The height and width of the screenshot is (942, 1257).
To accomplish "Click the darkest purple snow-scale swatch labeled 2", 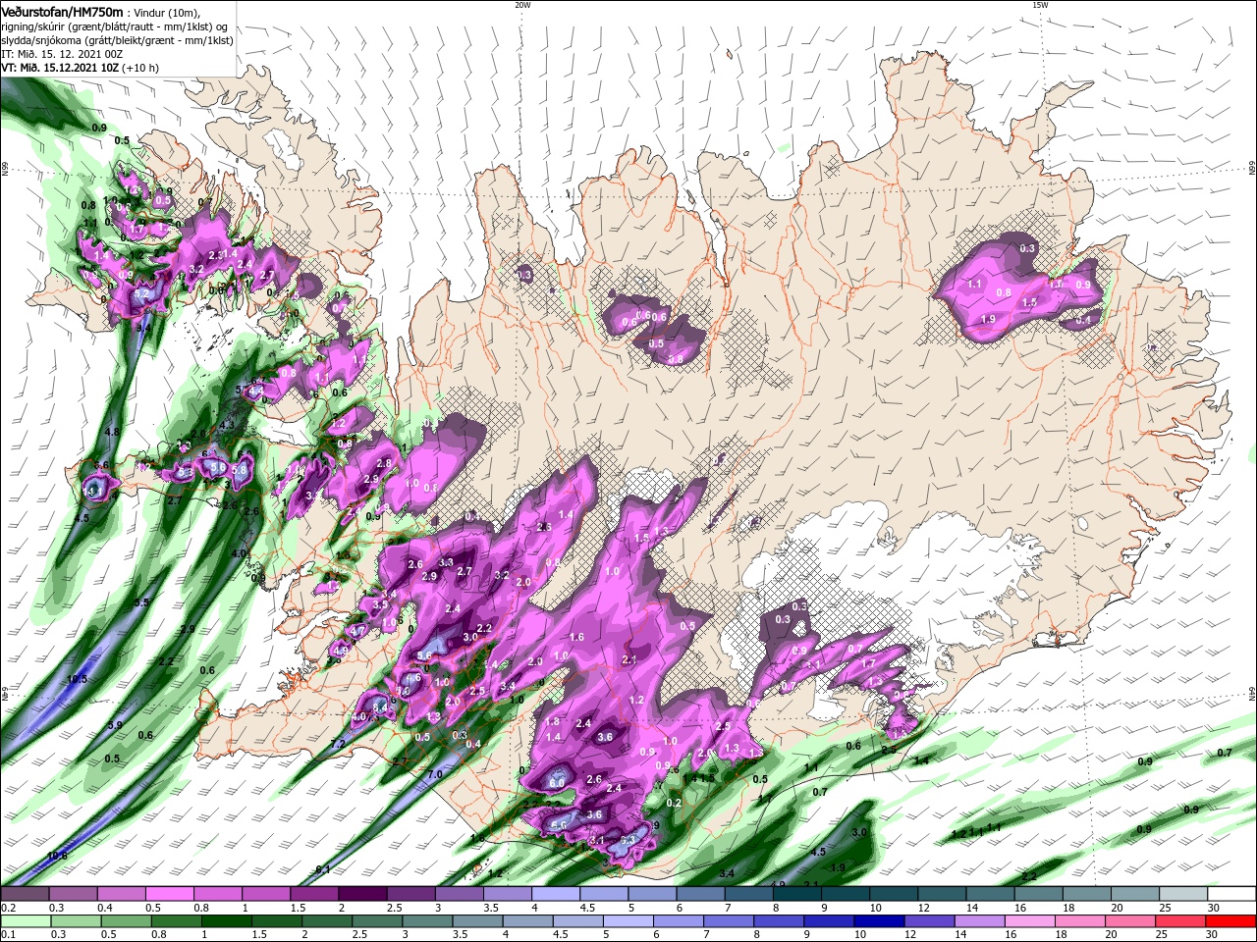I will pyautogui.click(x=362, y=894).
